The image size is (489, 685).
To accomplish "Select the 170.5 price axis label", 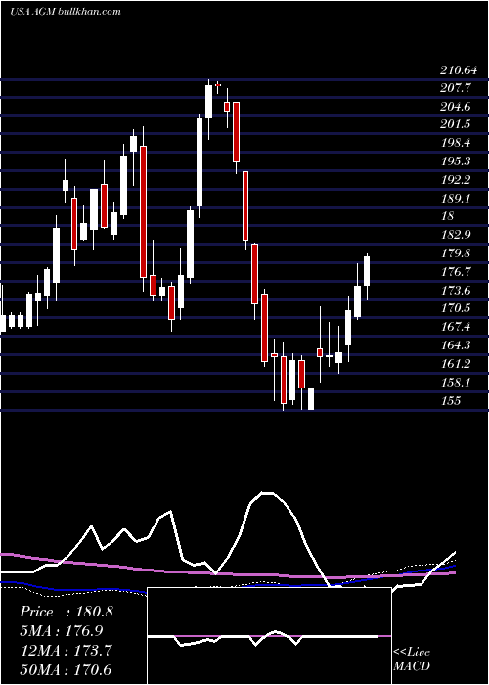I will [456, 308].
